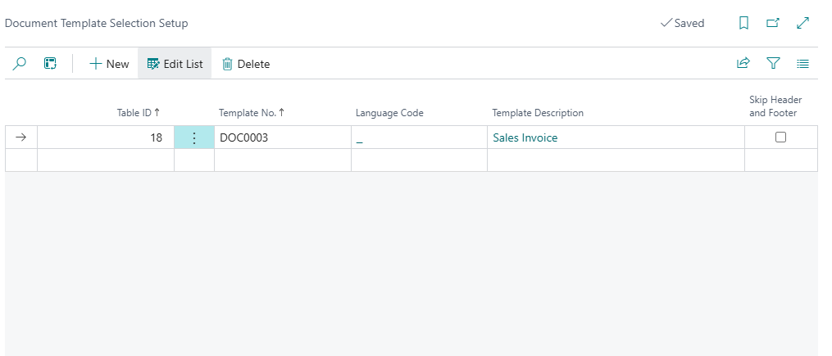
Task: Open page in new window
Action: tap(773, 24)
